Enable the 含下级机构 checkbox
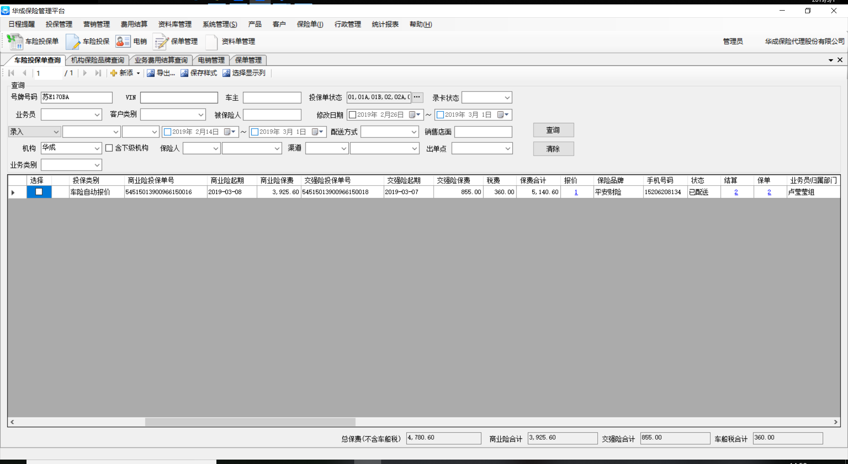The height and width of the screenshot is (464, 848). [x=109, y=148]
